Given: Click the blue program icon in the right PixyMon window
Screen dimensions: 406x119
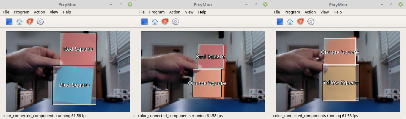Looking at the screenshot, I should click(x=280, y=22).
